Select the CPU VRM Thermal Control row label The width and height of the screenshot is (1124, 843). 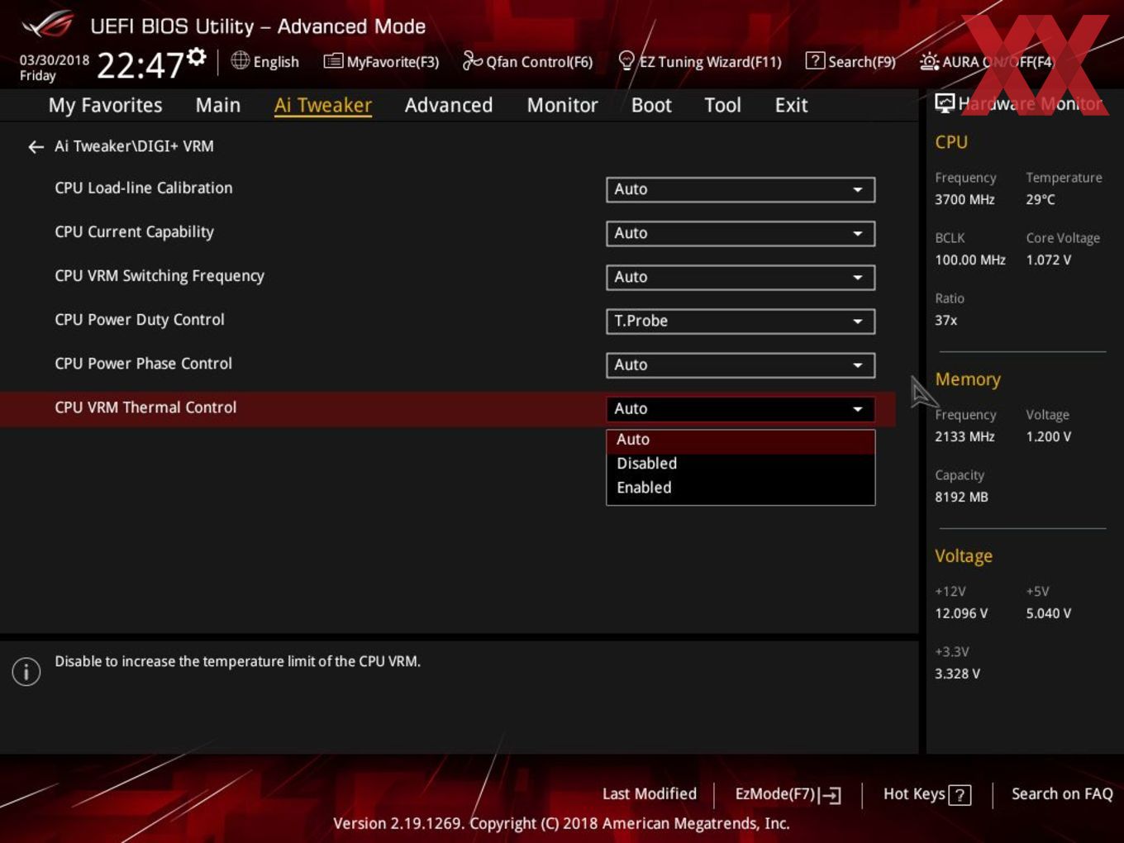point(145,407)
